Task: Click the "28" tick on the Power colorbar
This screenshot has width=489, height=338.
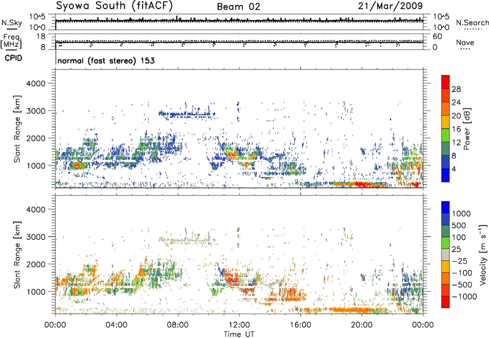Action: pyautogui.click(x=456, y=89)
